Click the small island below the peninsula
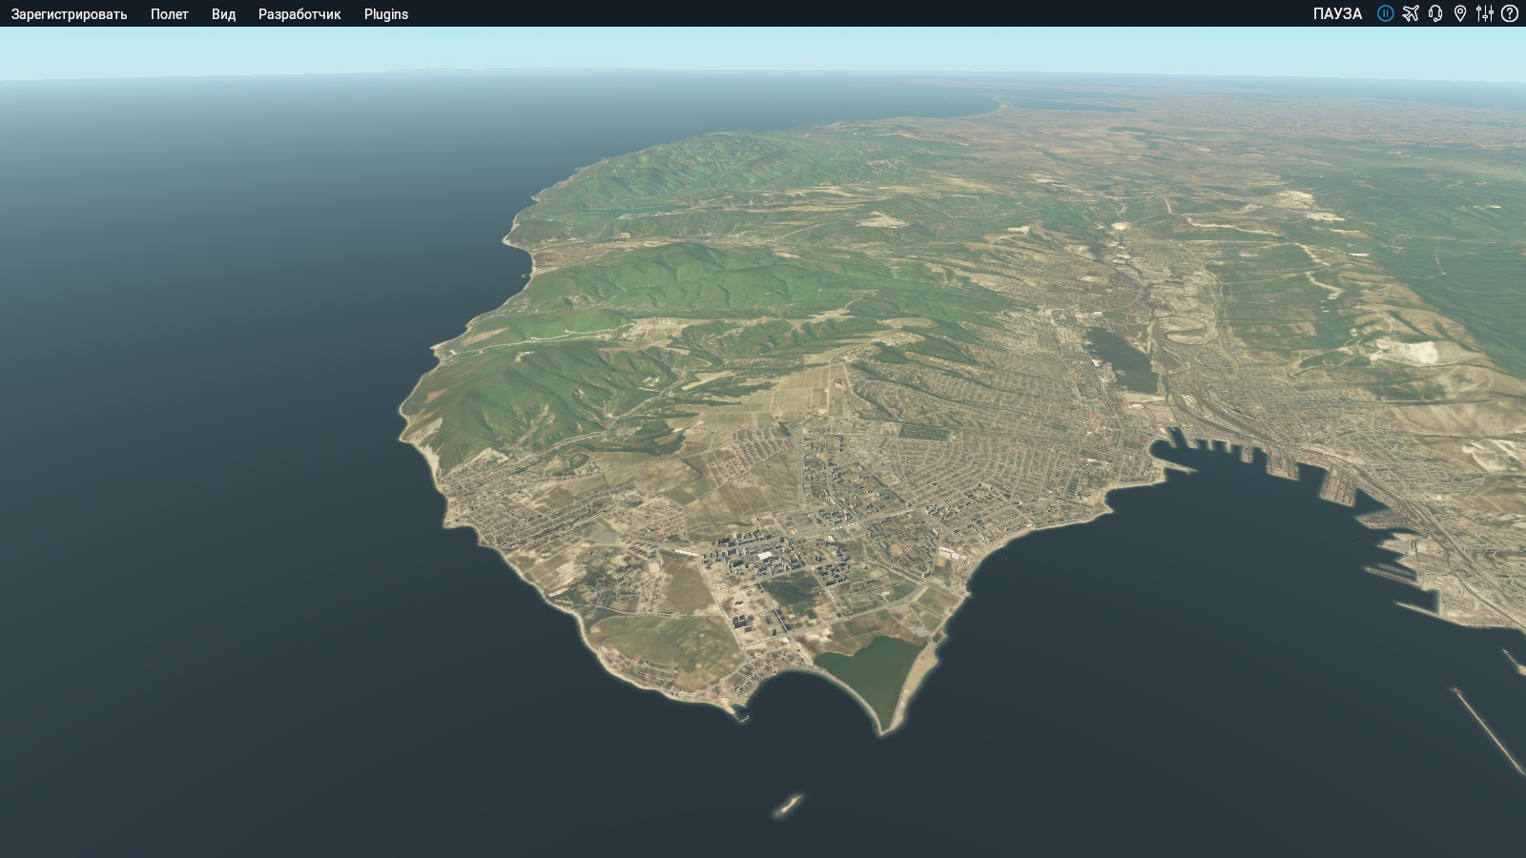The width and height of the screenshot is (1526, 858). (x=788, y=806)
